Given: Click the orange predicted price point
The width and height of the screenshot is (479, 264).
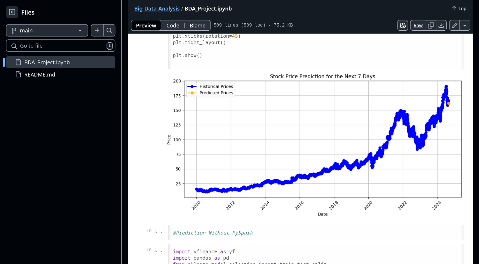Looking at the screenshot, I should 449,103.
